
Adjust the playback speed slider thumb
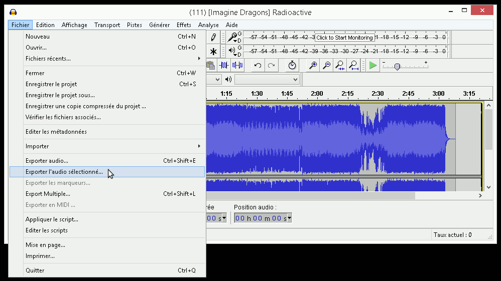[x=397, y=67]
